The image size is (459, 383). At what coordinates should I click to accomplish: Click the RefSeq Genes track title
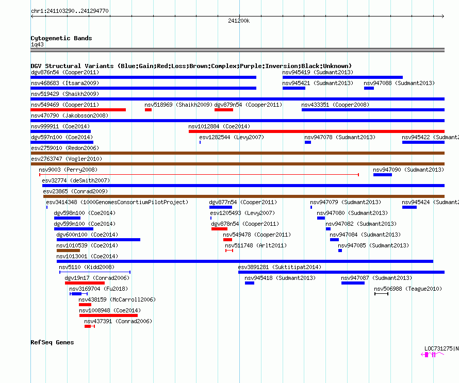[53, 342]
